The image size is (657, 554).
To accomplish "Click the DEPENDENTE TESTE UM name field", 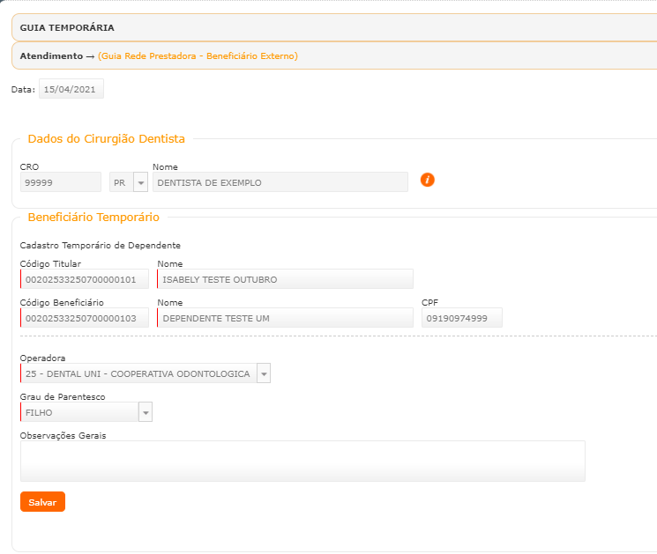I will (x=285, y=318).
